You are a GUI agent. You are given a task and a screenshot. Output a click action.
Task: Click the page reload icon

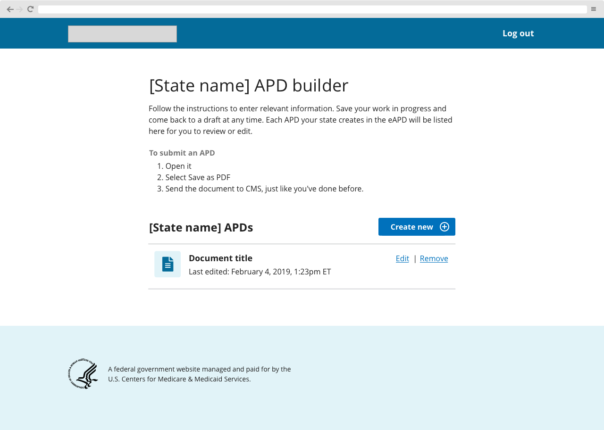pos(29,8)
